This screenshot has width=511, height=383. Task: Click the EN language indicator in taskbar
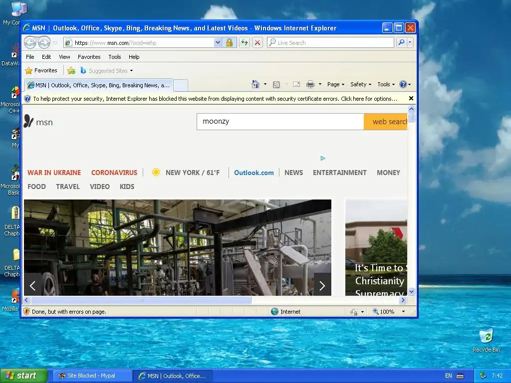coord(449,376)
